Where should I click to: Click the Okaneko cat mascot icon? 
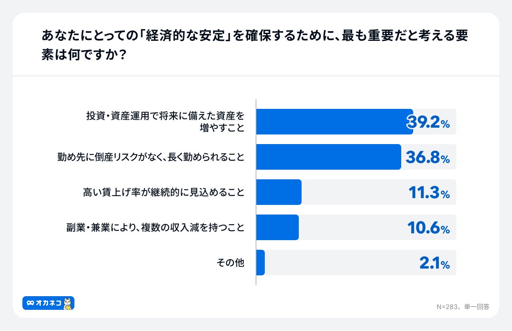click(x=68, y=303)
